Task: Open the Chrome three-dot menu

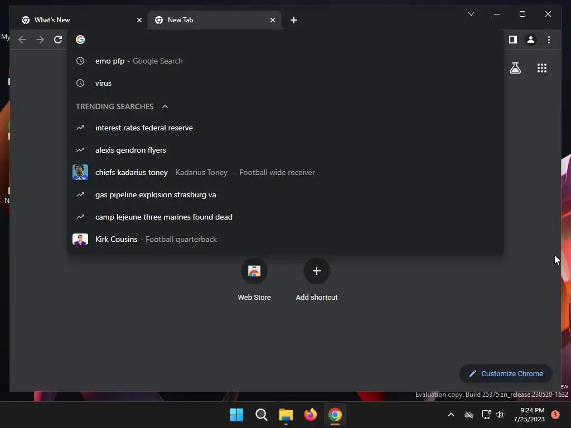Action: pos(549,40)
